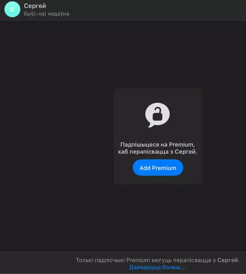246x274 pixels.
Task: Click the padlock shape inside the bubble
Action: point(157,114)
